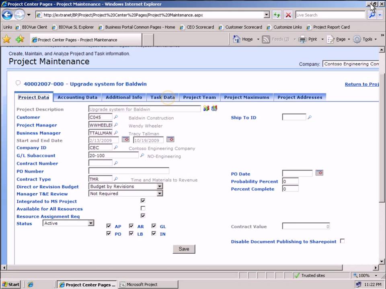Viewport: 386px width, 289px height.
Task: Switch to the Task Data tab
Action: (x=162, y=97)
